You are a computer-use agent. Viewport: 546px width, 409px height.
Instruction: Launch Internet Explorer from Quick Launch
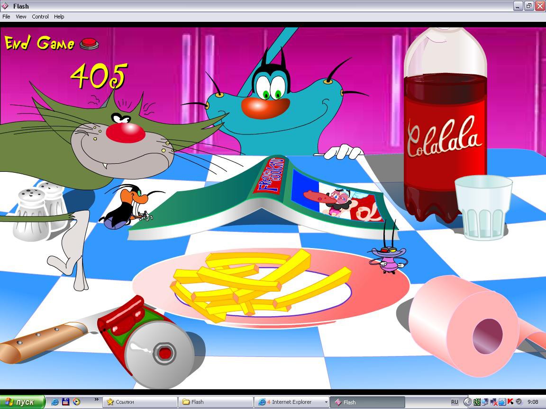coord(55,402)
